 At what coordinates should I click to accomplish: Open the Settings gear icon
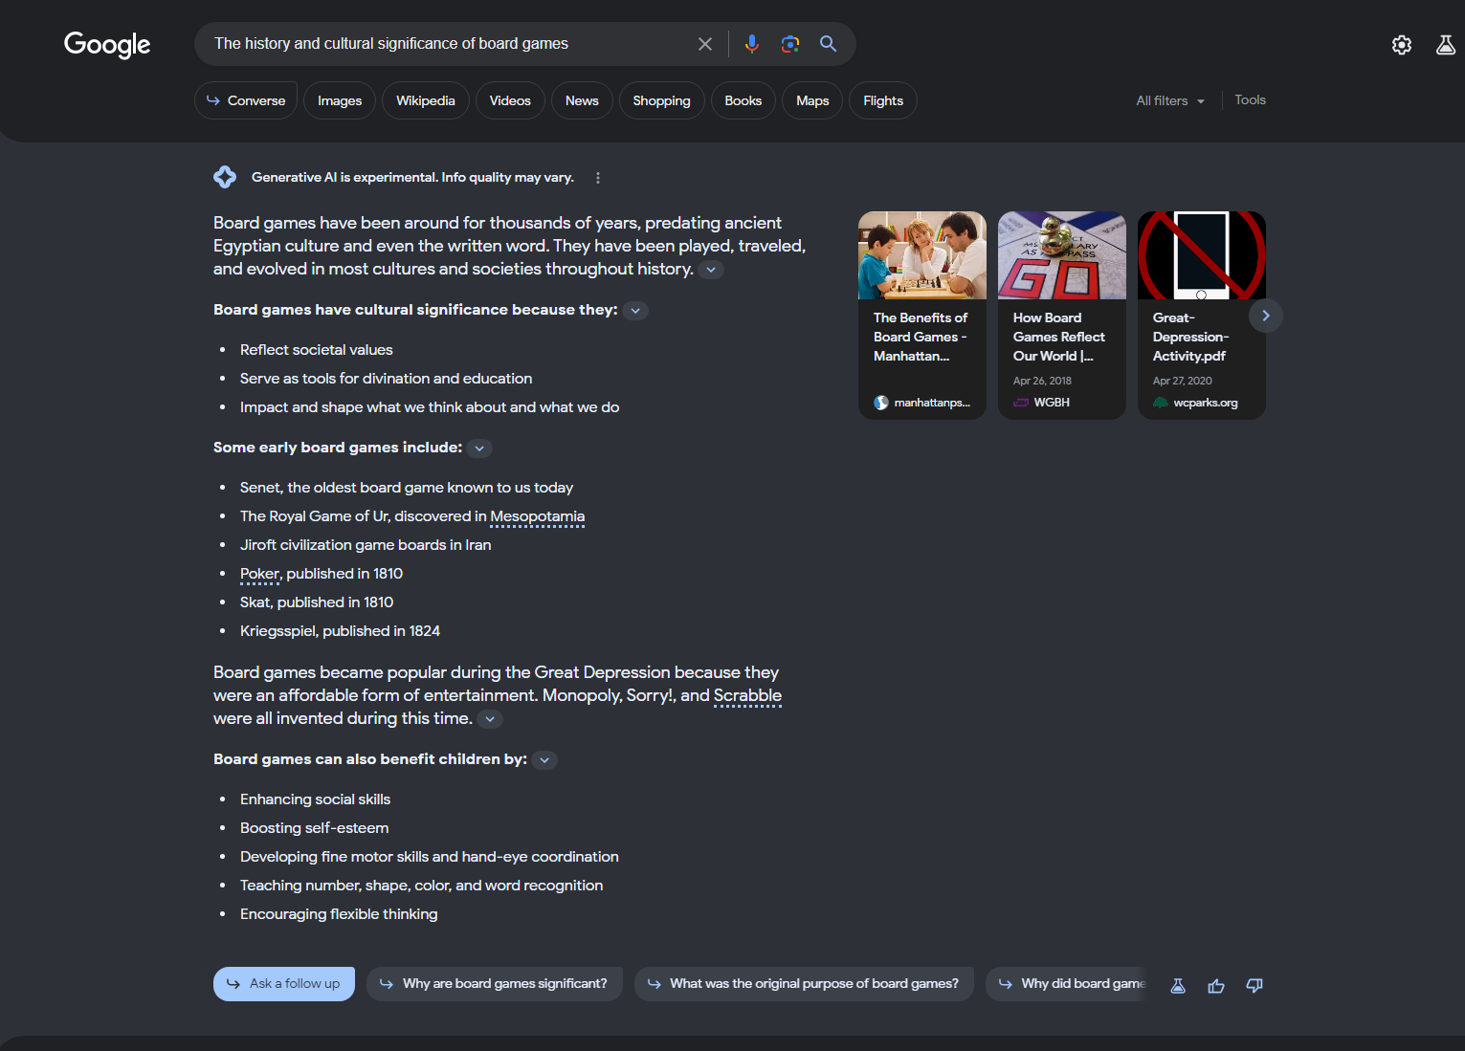[1402, 45]
